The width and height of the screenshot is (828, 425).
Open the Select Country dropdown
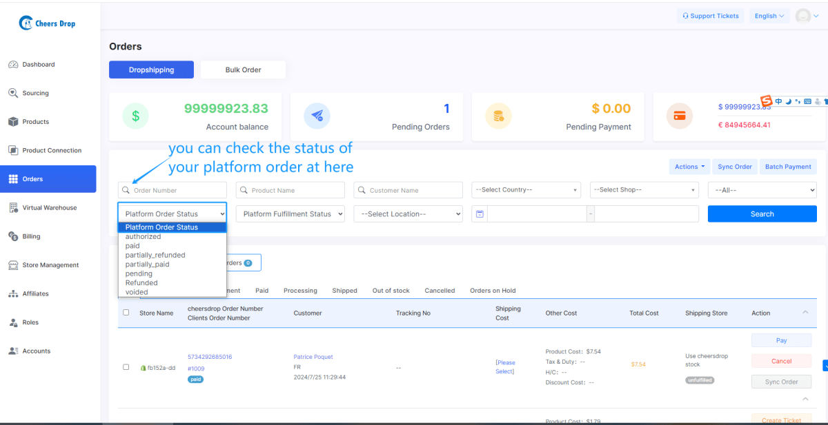point(526,190)
